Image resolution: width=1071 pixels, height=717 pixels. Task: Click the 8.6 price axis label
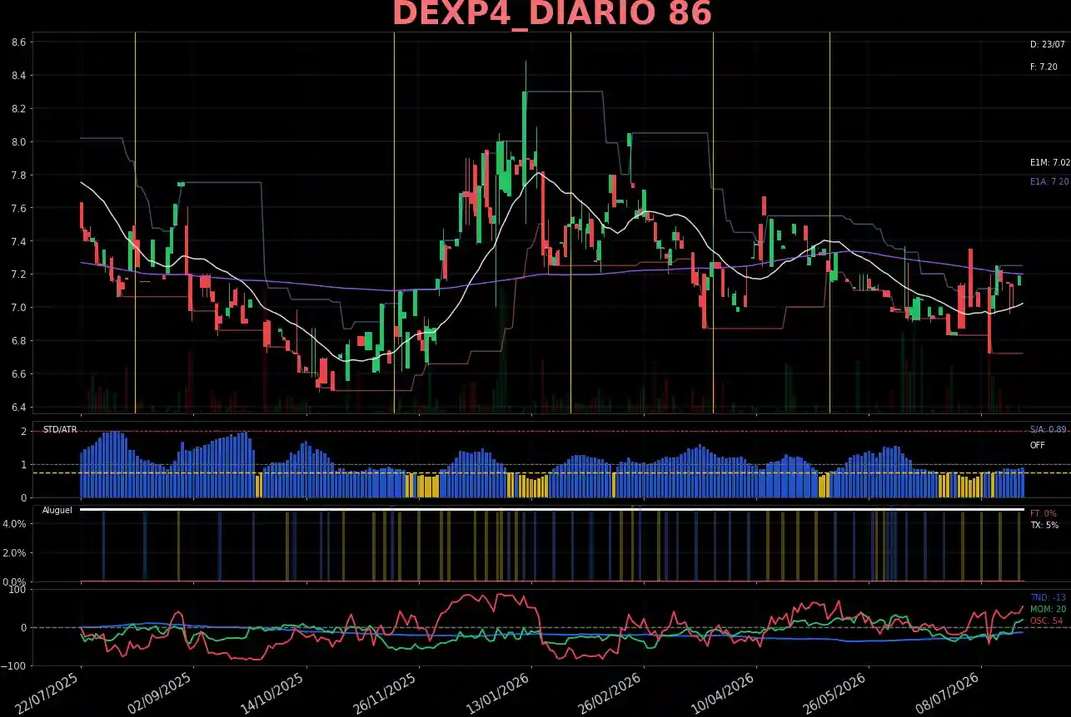point(18,42)
